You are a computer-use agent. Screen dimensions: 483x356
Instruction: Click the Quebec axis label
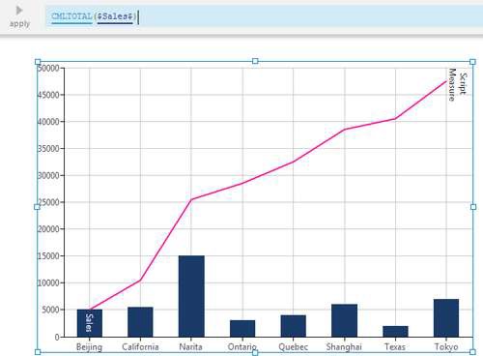click(294, 347)
